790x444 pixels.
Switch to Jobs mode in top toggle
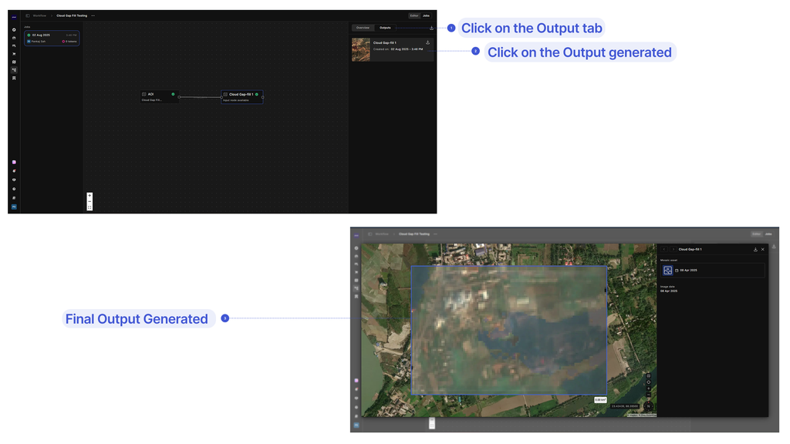pyautogui.click(x=426, y=15)
